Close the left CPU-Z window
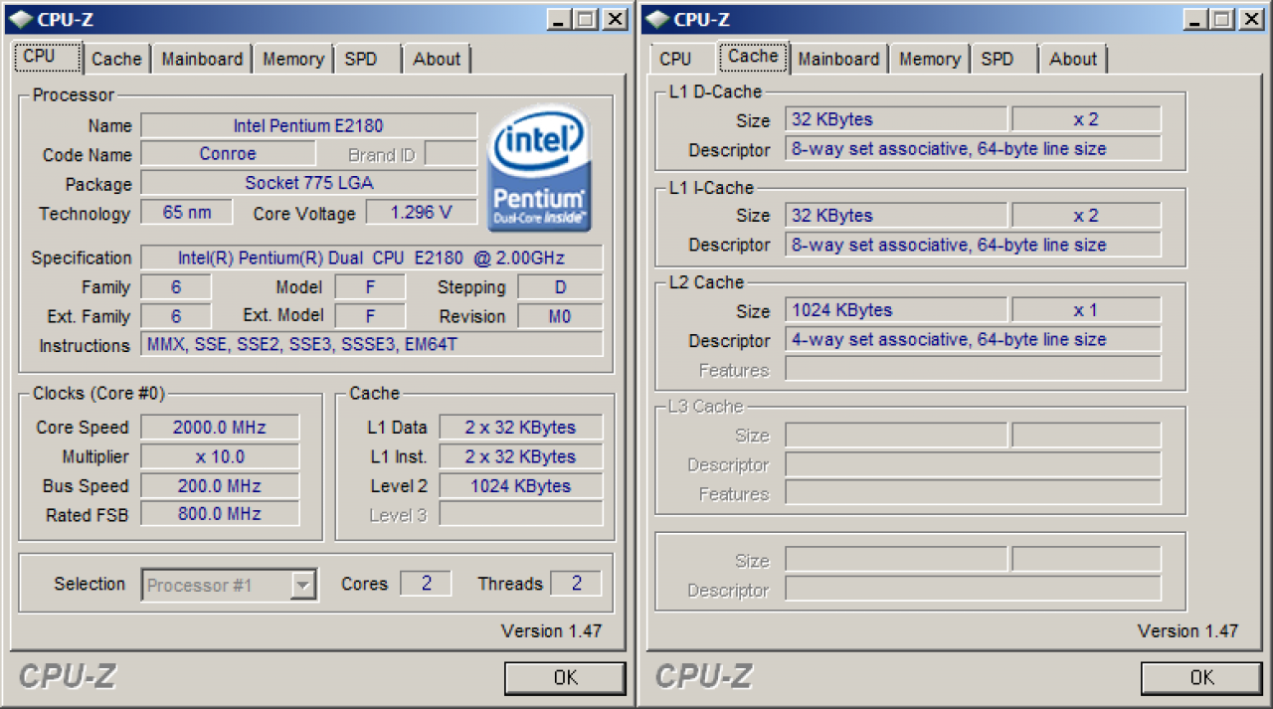Viewport: 1273px width, 709px height. 615,19
